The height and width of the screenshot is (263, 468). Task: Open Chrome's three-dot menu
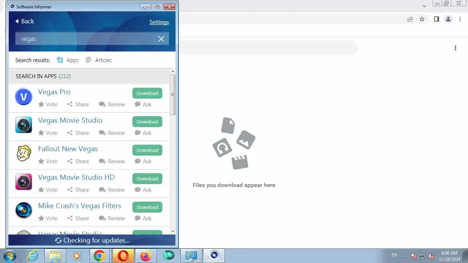[x=460, y=19]
